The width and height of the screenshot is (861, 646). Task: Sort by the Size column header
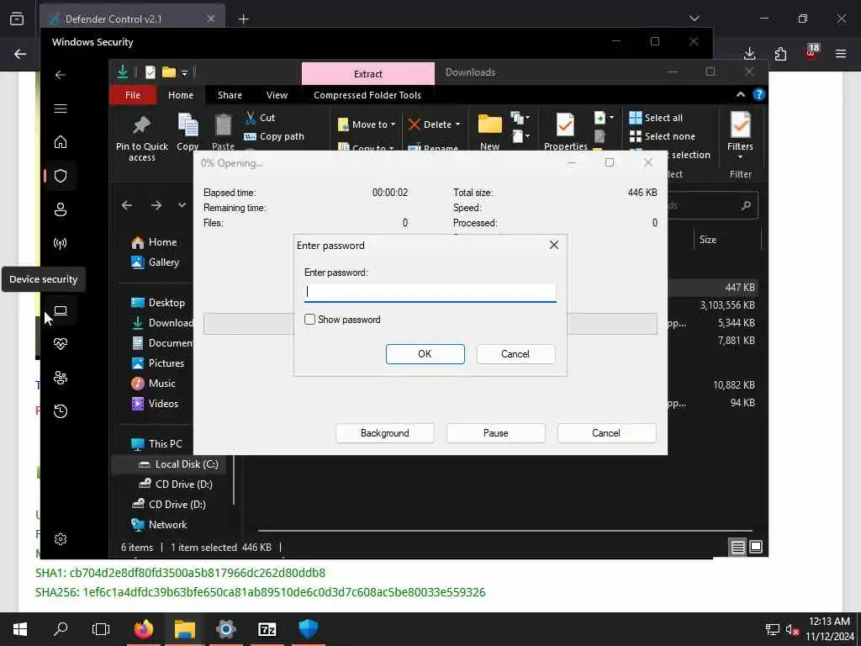click(708, 240)
